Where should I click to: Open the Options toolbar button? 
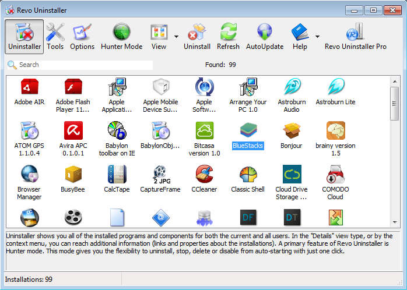tap(82, 36)
